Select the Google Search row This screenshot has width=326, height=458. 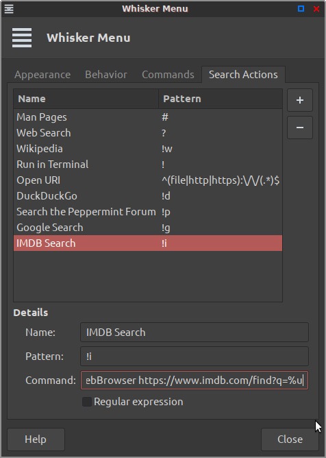click(148, 228)
